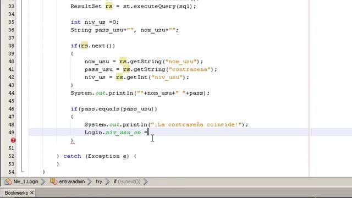Image resolution: width=352 pixels, height=198 pixels.
Task: Select entraradmin in the breadcrumb bar
Action: click(72, 182)
